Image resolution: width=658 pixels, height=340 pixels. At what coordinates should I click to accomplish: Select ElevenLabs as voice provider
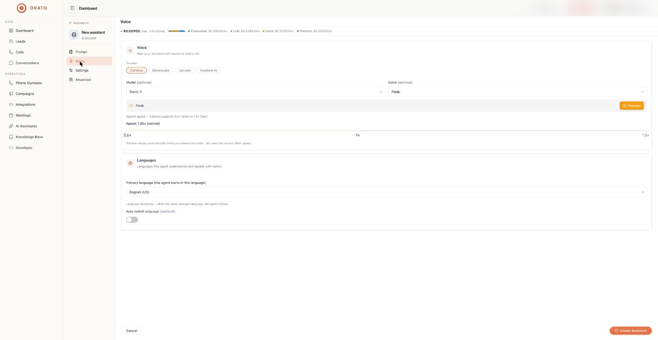pos(161,70)
